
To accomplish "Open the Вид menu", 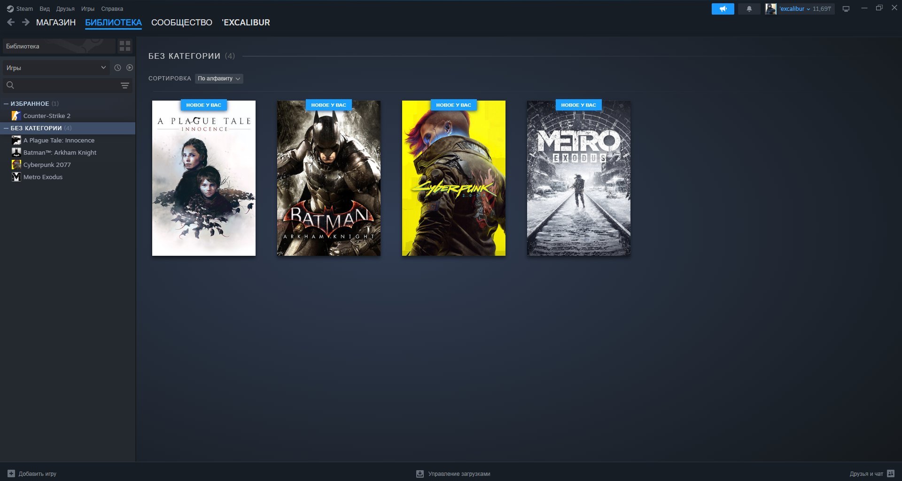I will (45, 8).
